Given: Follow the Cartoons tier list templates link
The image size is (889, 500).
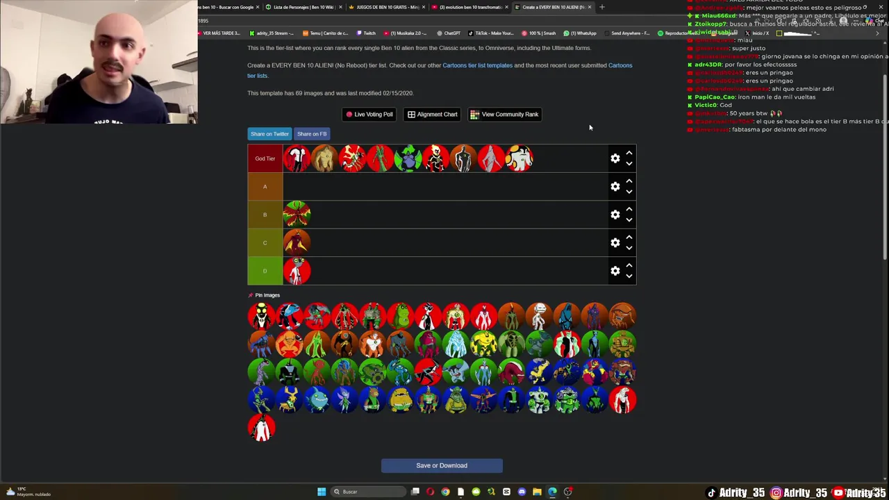Looking at the screenshot, I should [x=477, y=65].
